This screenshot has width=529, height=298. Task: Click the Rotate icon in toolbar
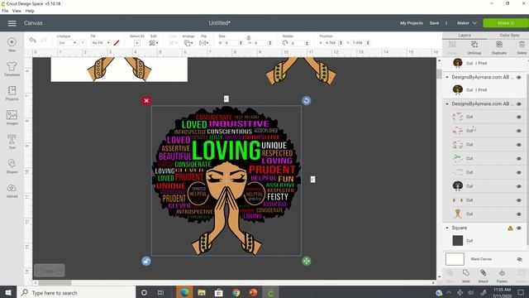(x=285, y=43)
